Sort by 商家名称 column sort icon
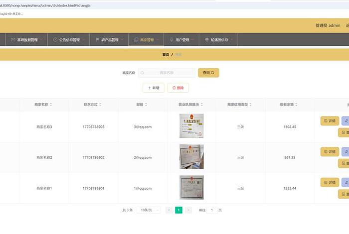349x234 pixels. tap(51, 105)
